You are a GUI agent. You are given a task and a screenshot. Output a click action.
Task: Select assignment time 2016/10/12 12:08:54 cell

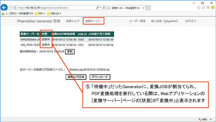point(101,45)
